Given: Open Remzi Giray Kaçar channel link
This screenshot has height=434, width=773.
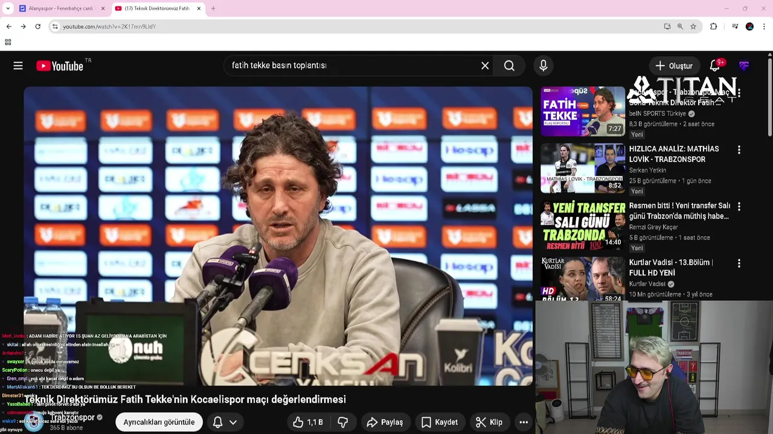Looking at the screenshot, I should 653,227.
